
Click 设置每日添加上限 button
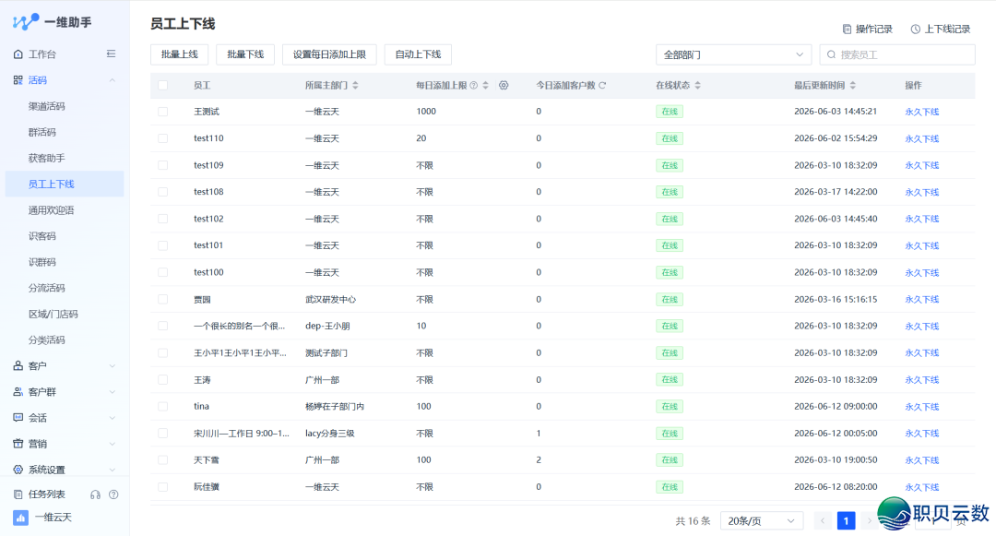pos(329,54)
